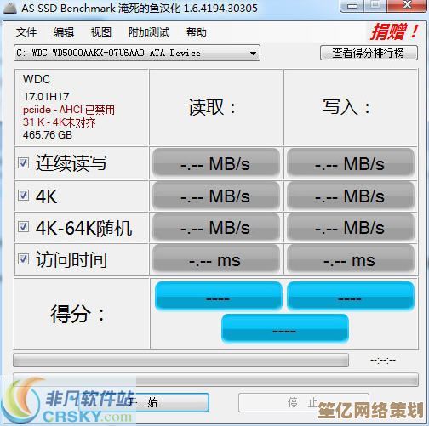The height and width of the screenshot is (426, 429).
Task: Open the 帮助 menu
Action: [197, 32]
